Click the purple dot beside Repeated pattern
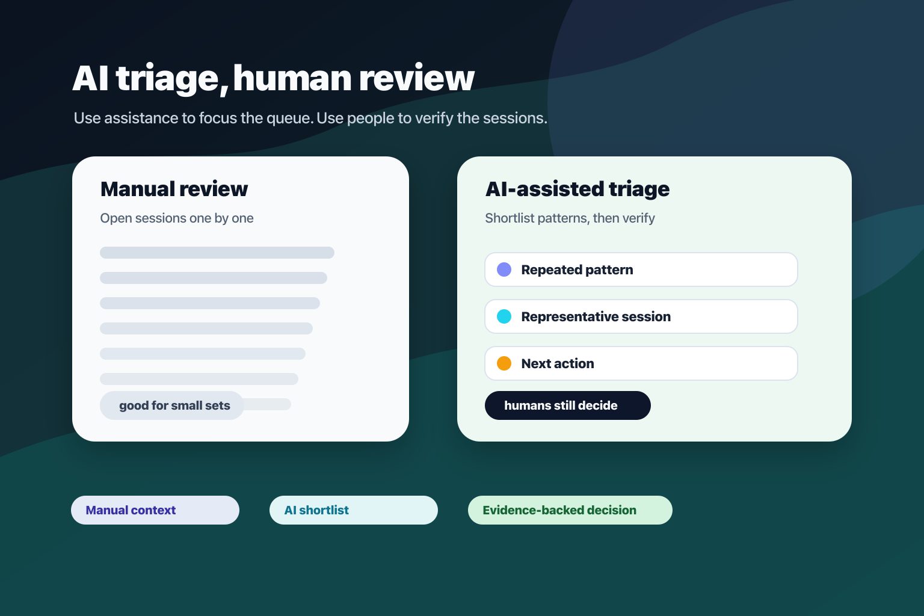This screenshot has width=924, height=616. (x=504, y=269)
